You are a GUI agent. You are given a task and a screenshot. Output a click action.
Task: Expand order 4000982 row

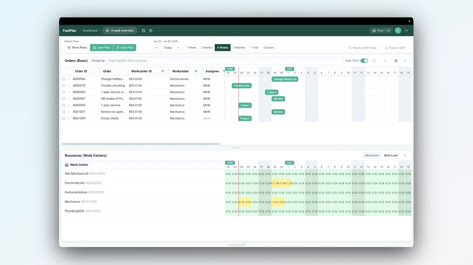[69, 92]
